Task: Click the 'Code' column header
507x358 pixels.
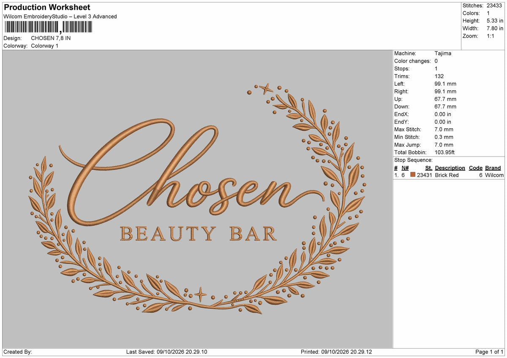Action: tap(476, 168)
